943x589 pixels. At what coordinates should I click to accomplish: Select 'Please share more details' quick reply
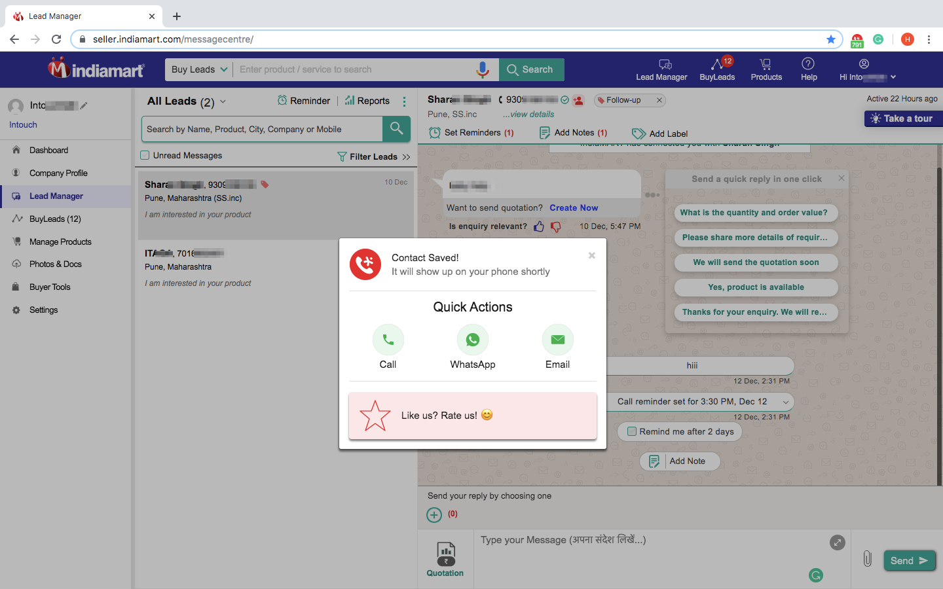click(755, 238)
